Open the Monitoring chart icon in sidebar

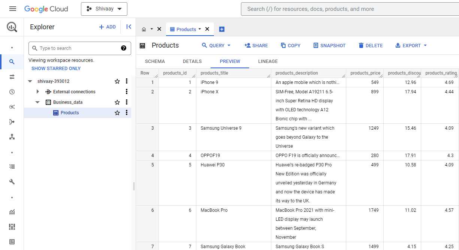(12, 212)
